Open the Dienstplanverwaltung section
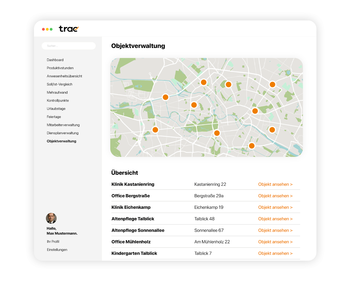Image resolution: width=346 pixels, height=285 pixels. click(62, 133)
